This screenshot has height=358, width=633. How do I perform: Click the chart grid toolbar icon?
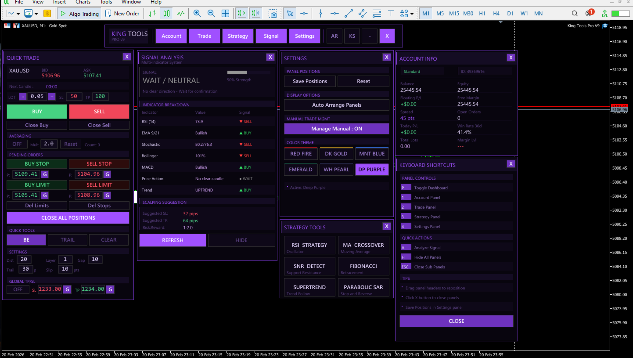(225, 14)
